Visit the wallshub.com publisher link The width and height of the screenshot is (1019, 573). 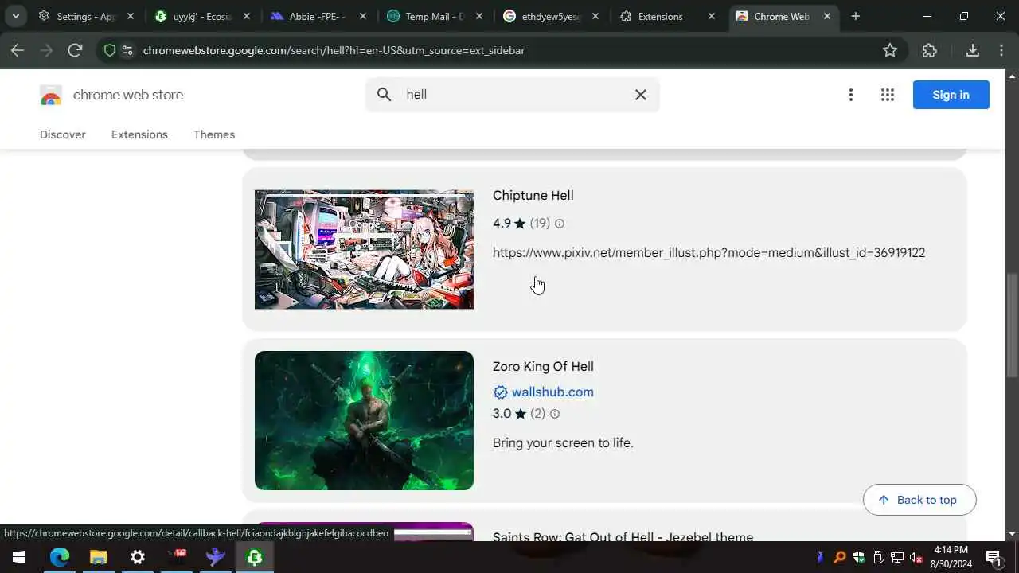[552, 392]
